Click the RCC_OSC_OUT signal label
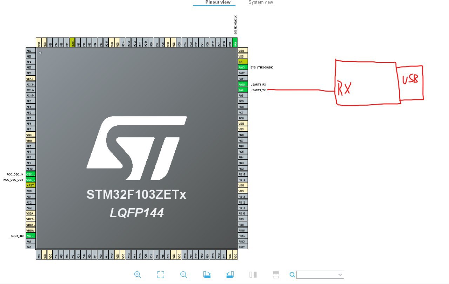 (13, 180)
